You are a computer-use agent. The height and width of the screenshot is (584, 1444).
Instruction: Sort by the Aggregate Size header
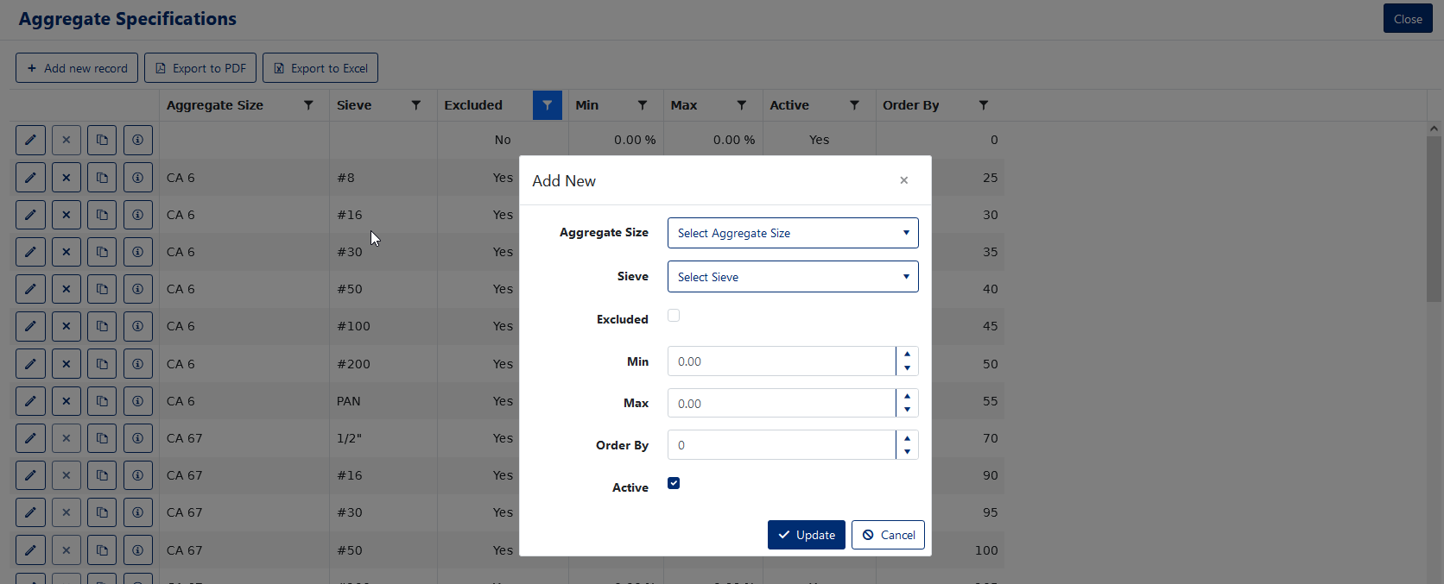click(x=215, y=105)
